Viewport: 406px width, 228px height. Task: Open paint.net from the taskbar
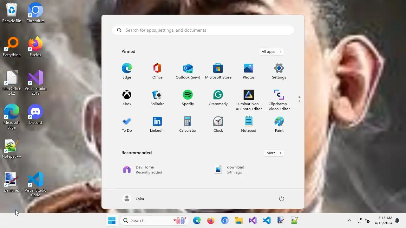pyautogui.click(x=281, y=220)
